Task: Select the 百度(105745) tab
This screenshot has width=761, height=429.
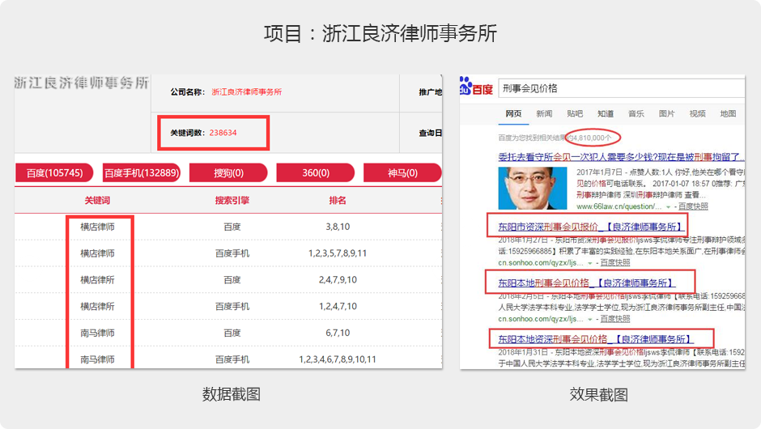Action: click(54, 172)
